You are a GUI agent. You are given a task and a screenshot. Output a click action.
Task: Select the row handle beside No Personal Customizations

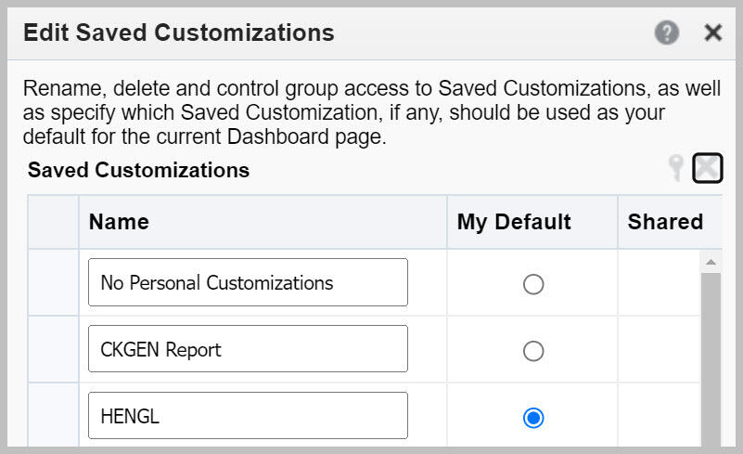pyautogui.click(x=53, y=282)
